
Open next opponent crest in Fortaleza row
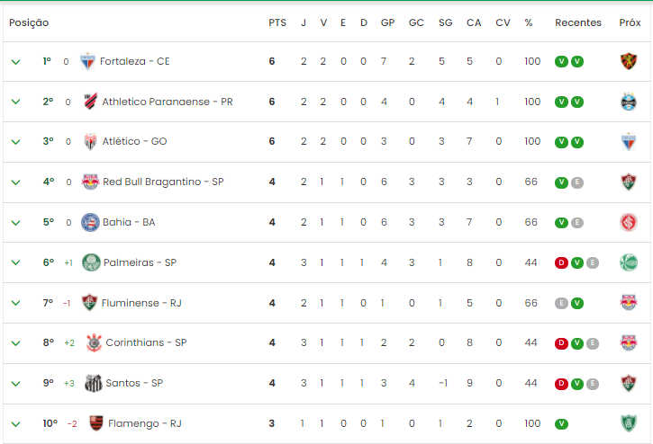pyautogui.click(x=629, y=61)
